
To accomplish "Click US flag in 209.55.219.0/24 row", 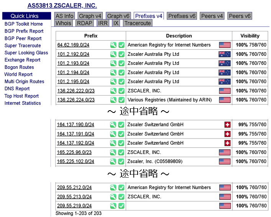I will tap(225, 206).
